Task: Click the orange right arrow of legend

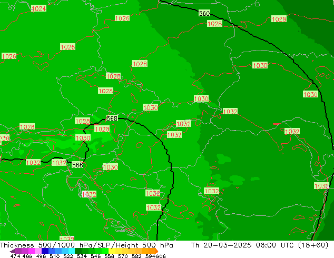Action: click(x=157, y=251)
